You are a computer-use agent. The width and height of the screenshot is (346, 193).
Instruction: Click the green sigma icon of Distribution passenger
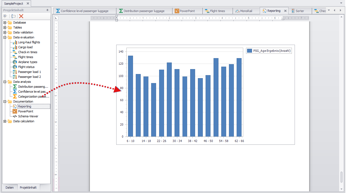15,87
